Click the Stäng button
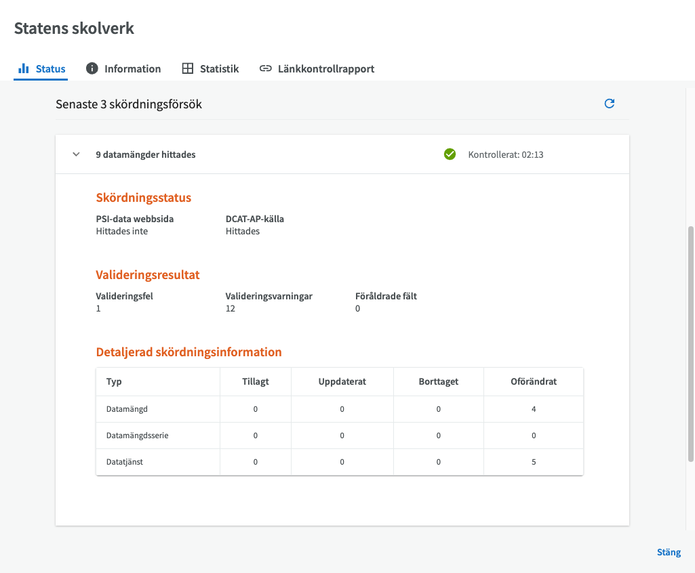This screenshot has width=695, height=573. click(x=669, y=552)
